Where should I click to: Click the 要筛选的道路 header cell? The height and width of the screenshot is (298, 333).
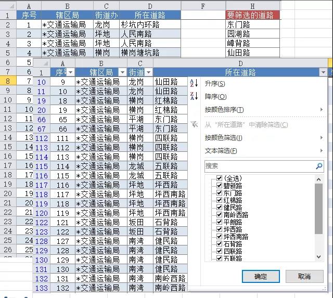click(253, 15)
